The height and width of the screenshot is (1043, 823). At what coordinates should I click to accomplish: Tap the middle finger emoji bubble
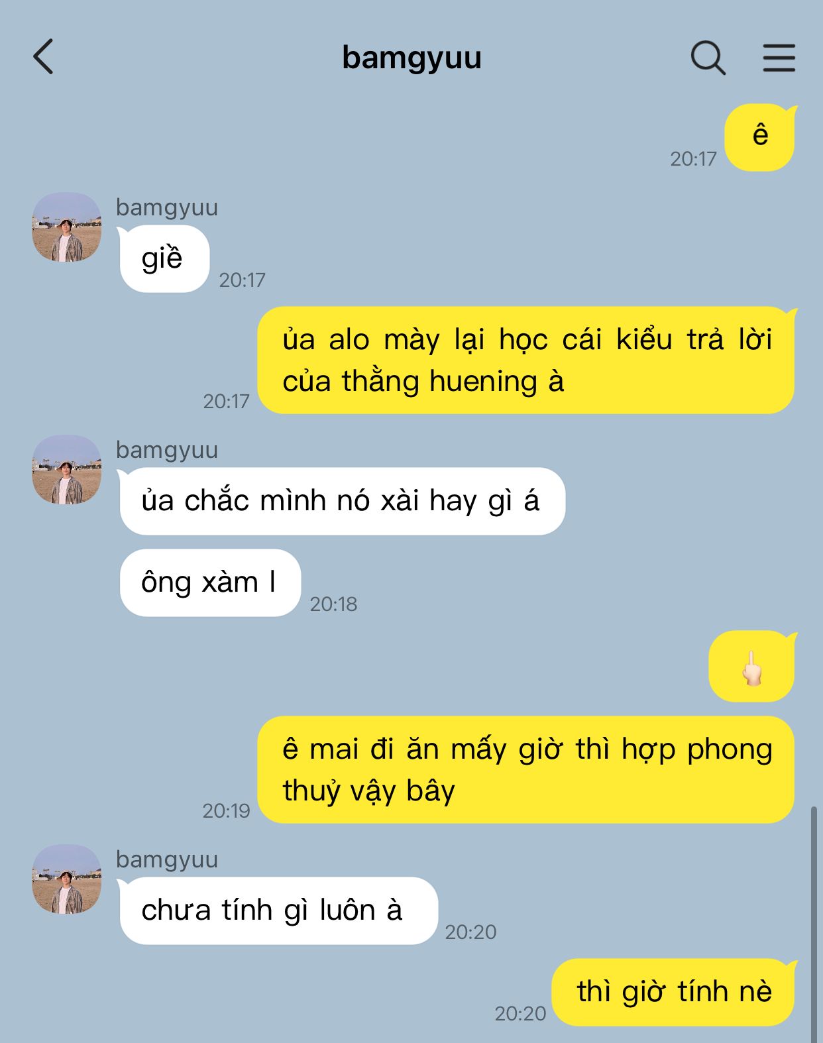tap(752, 666)
